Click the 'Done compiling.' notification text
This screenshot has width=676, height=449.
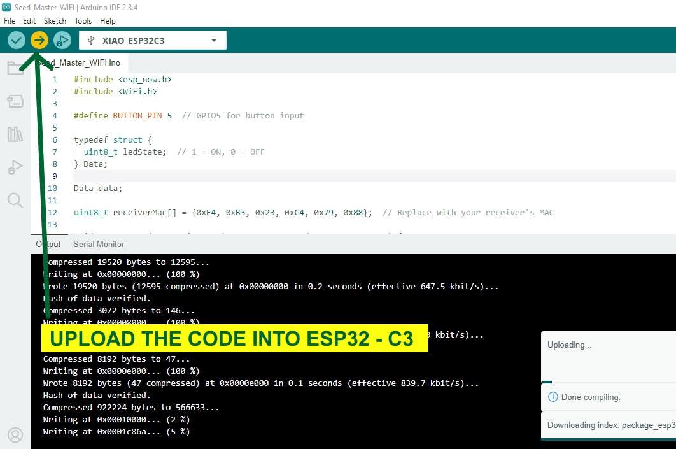[x=591, y=397]
